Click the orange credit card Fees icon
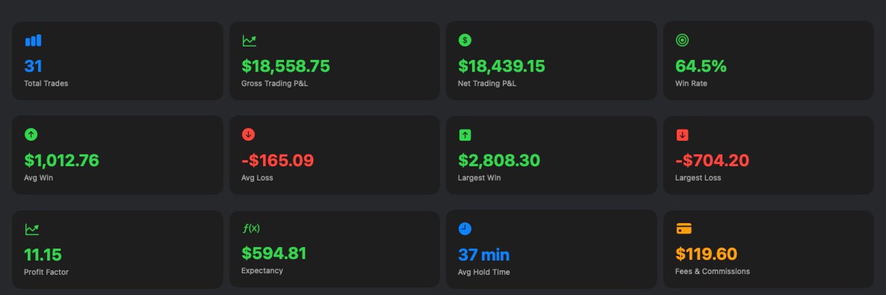Screen dimensions: 886x295 click(x=683, y=229)
